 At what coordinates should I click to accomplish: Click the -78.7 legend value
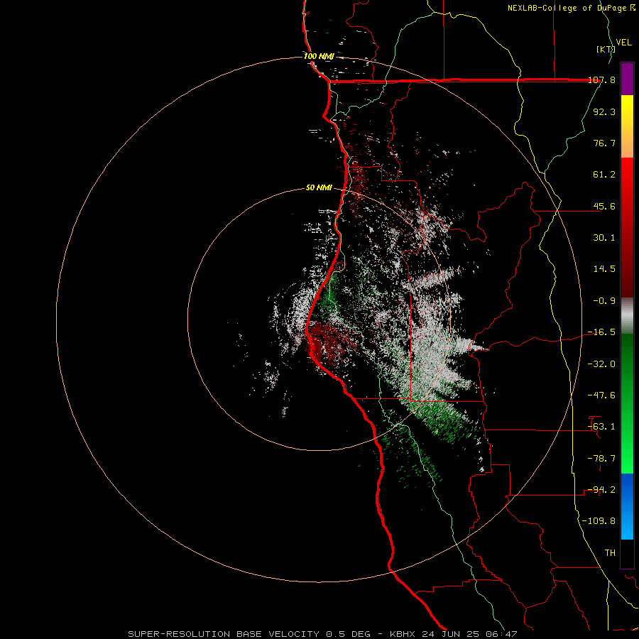[x=601, y=459]
